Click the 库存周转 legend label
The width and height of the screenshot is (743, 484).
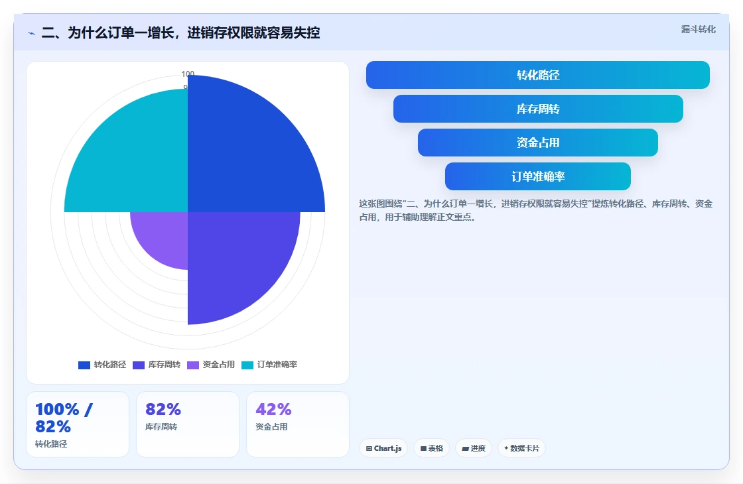point(165,365)
